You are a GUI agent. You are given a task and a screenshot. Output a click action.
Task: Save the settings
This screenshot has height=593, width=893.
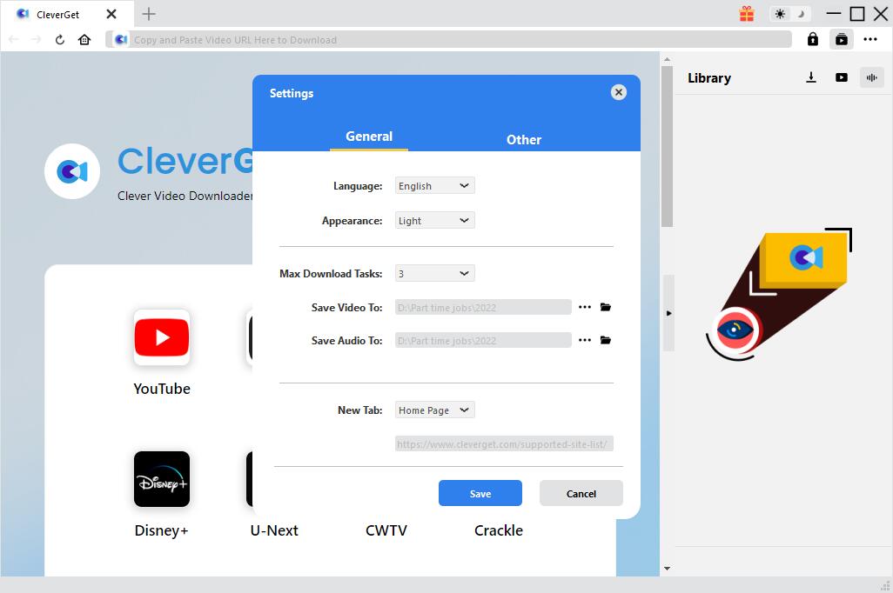tap(480, 493)
